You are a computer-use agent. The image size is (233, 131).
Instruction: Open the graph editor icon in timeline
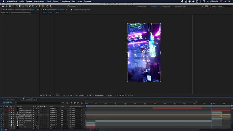pyautogui.click(x=82, y=103)
